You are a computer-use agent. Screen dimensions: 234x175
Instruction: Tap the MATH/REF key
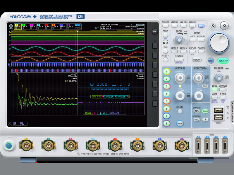(x=192, y=26)
